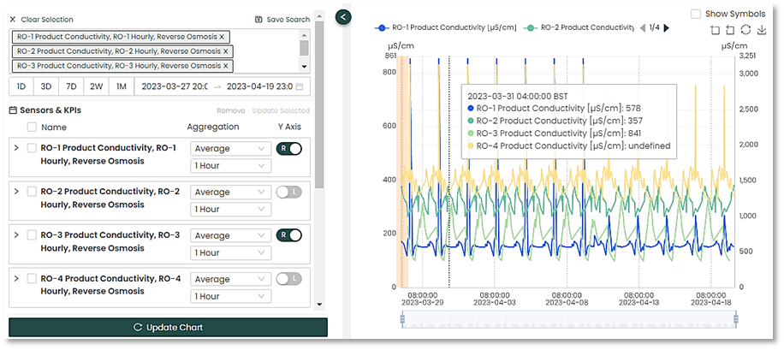Click the Save Search icon
This screenshot has height=350, width=784.
point(259,19)
